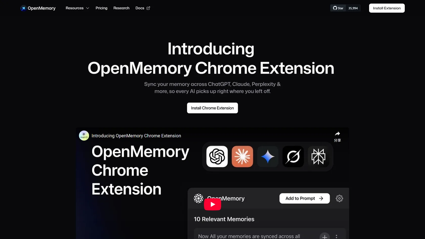Click the arrow in Add to Prompt
This screenshot has width=425, height=239.
point(321,199)
